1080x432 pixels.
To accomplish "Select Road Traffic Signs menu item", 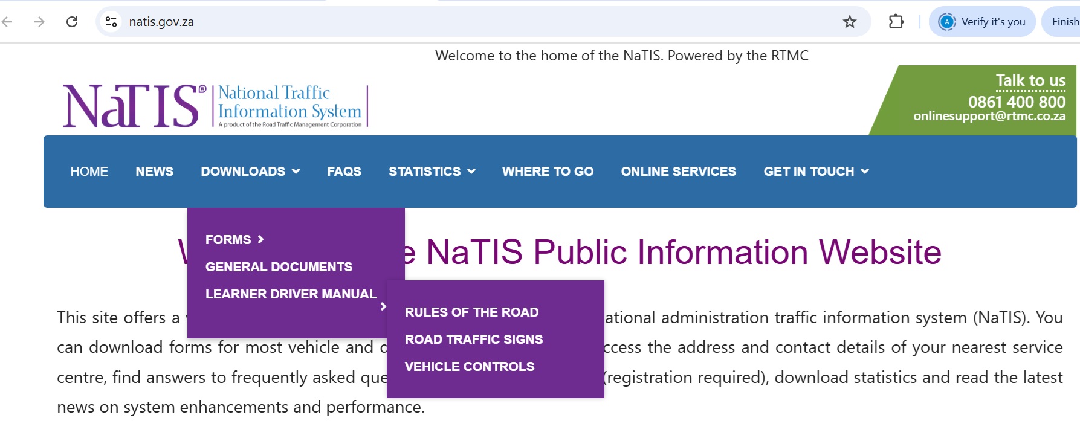I will [x=474, y=340].
